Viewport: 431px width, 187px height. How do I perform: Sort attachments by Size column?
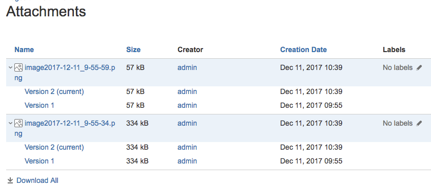[133, 50]
